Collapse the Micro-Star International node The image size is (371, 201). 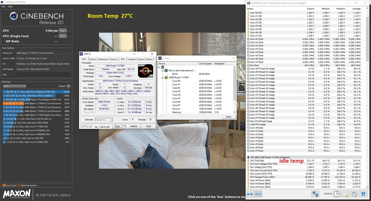[x=163, y=70]
